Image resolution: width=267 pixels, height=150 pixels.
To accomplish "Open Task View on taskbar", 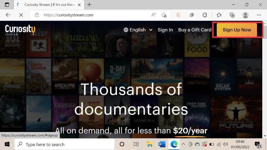I will [x=136, y=144].
